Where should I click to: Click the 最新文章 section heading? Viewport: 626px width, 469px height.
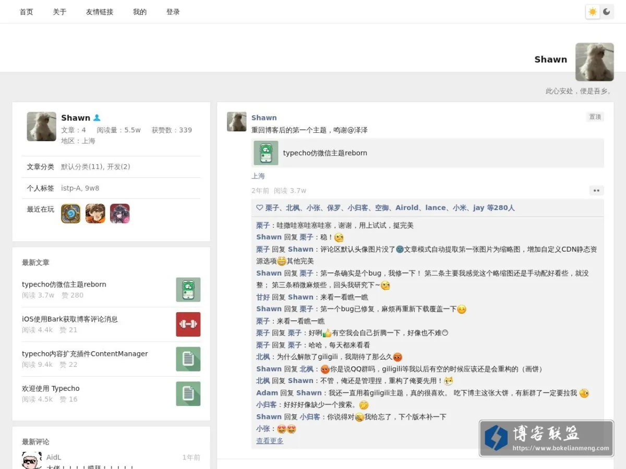tap(35, 263)
